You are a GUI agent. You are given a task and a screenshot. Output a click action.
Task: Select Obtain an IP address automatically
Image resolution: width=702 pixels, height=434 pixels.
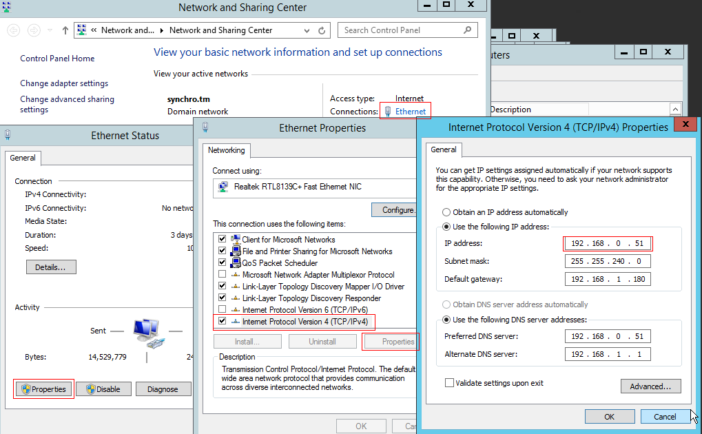point(446,212)
